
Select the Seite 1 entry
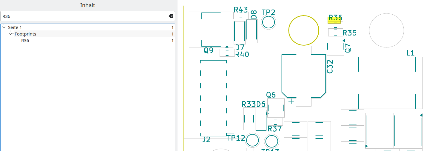point(15,27)
